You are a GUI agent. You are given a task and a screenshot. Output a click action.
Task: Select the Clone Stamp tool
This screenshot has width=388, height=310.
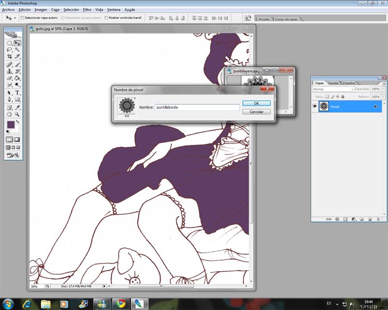pos(9,71)
